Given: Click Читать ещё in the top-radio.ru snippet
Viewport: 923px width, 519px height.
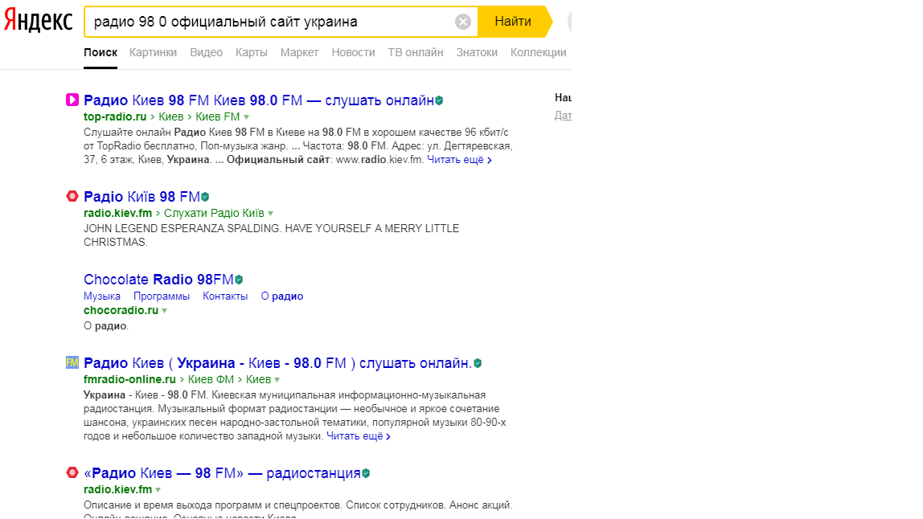Looking at the screenshot, I should pos(459,159).
